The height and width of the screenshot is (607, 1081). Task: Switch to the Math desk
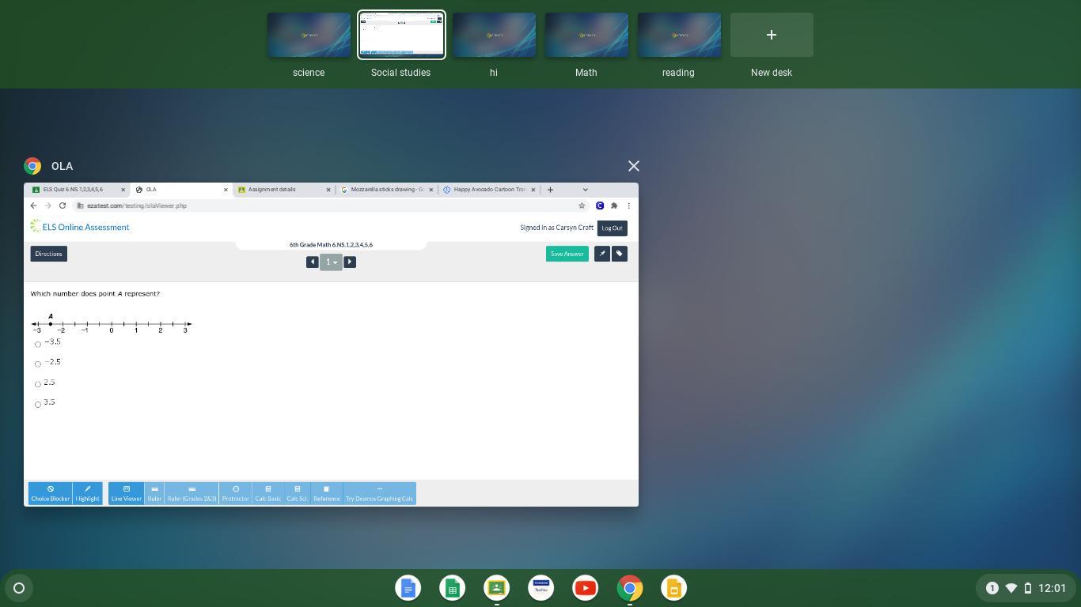[x=586, y=35]
